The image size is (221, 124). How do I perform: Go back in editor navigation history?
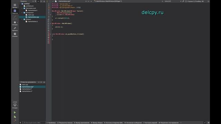tap(47, 1)
